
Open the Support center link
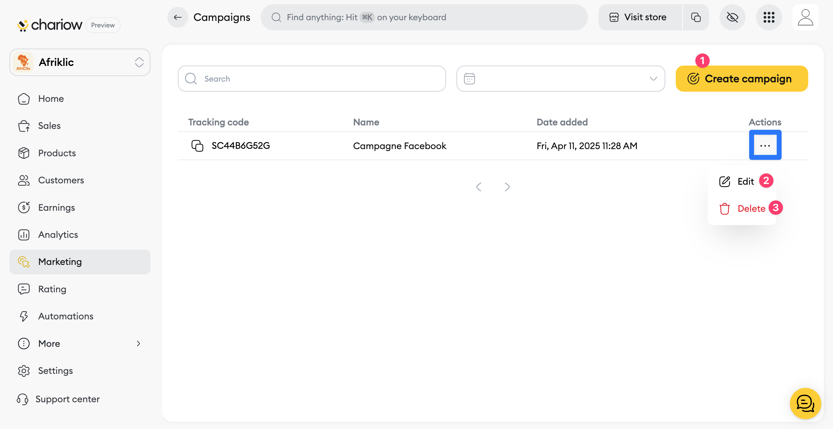67,399
